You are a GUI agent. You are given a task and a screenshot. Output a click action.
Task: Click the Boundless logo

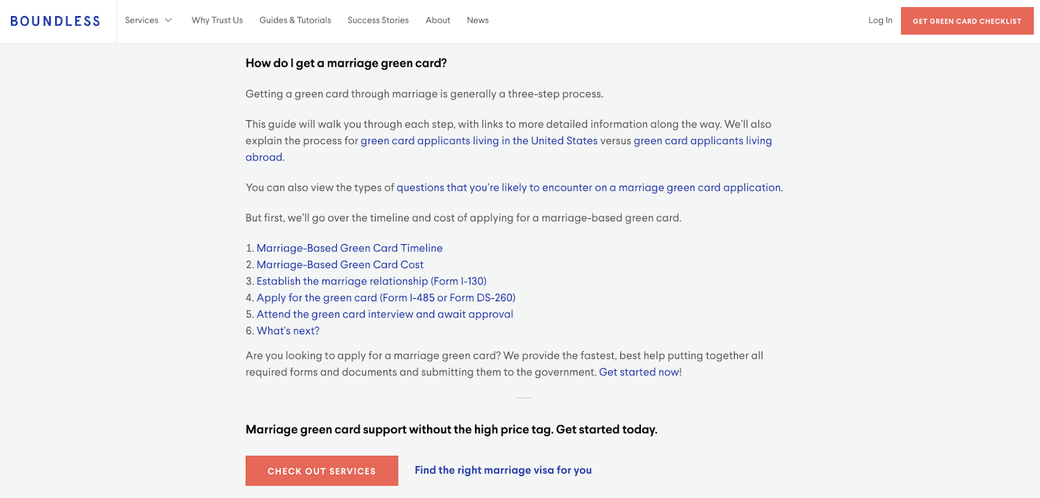56,20
